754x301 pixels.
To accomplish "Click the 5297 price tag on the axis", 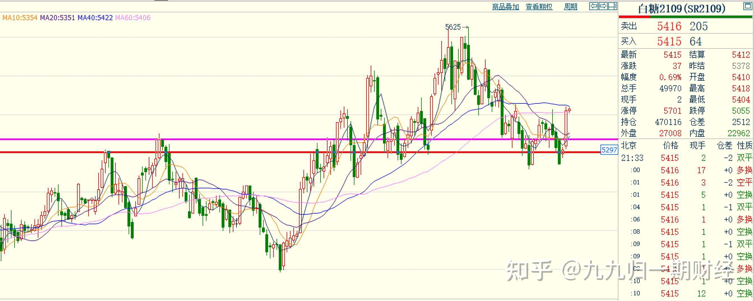I will (x=609, y=150).
